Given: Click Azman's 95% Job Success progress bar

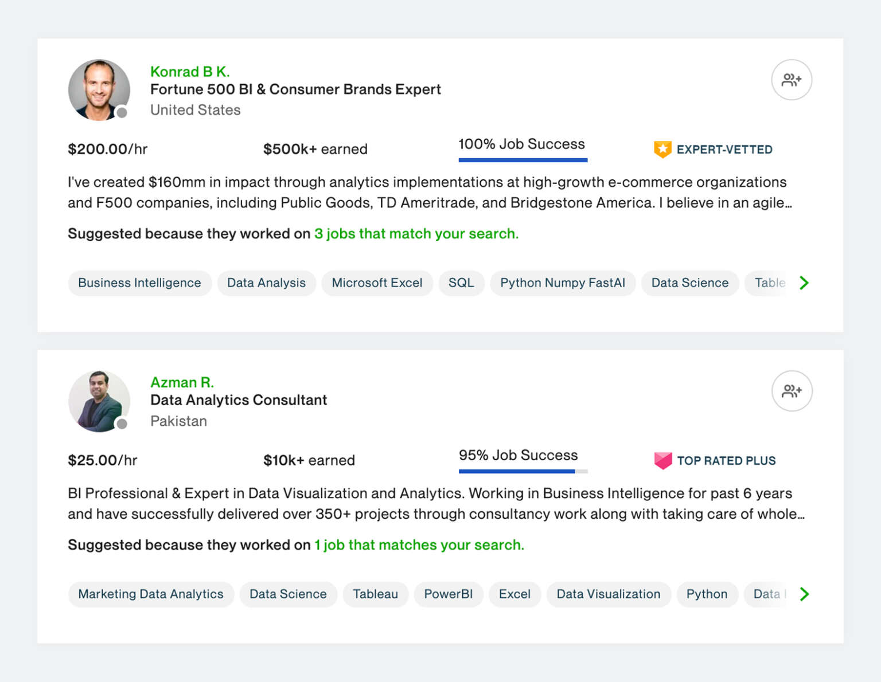Looking at the screenshot, I should [x=522, y=471].
